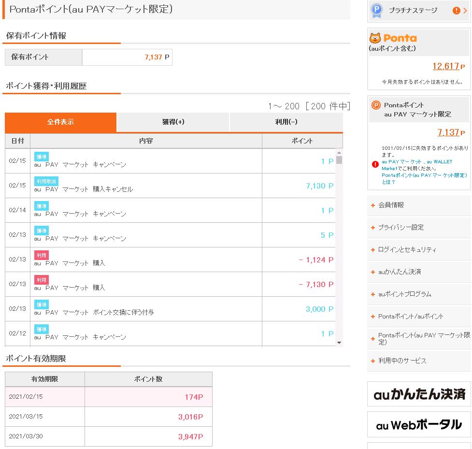Click the ポイント数 column header
472x449 pixels.
(x=148, y=379)
